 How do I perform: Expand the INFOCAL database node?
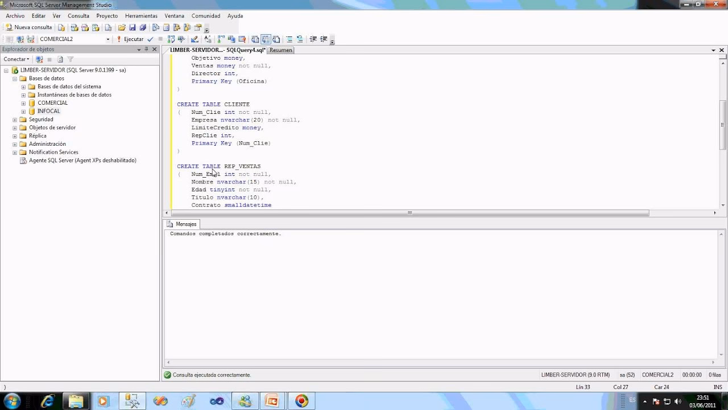[x=23, y=111]
